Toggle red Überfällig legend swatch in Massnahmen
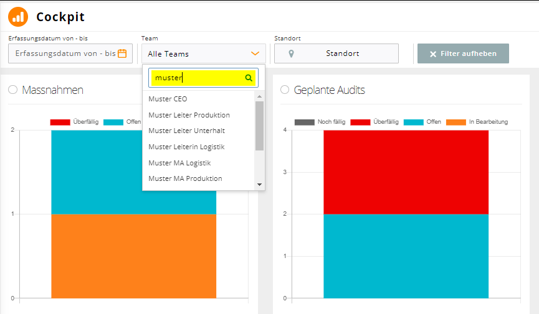The height and width of the screenshot is (314, 539). coord(60,122)
